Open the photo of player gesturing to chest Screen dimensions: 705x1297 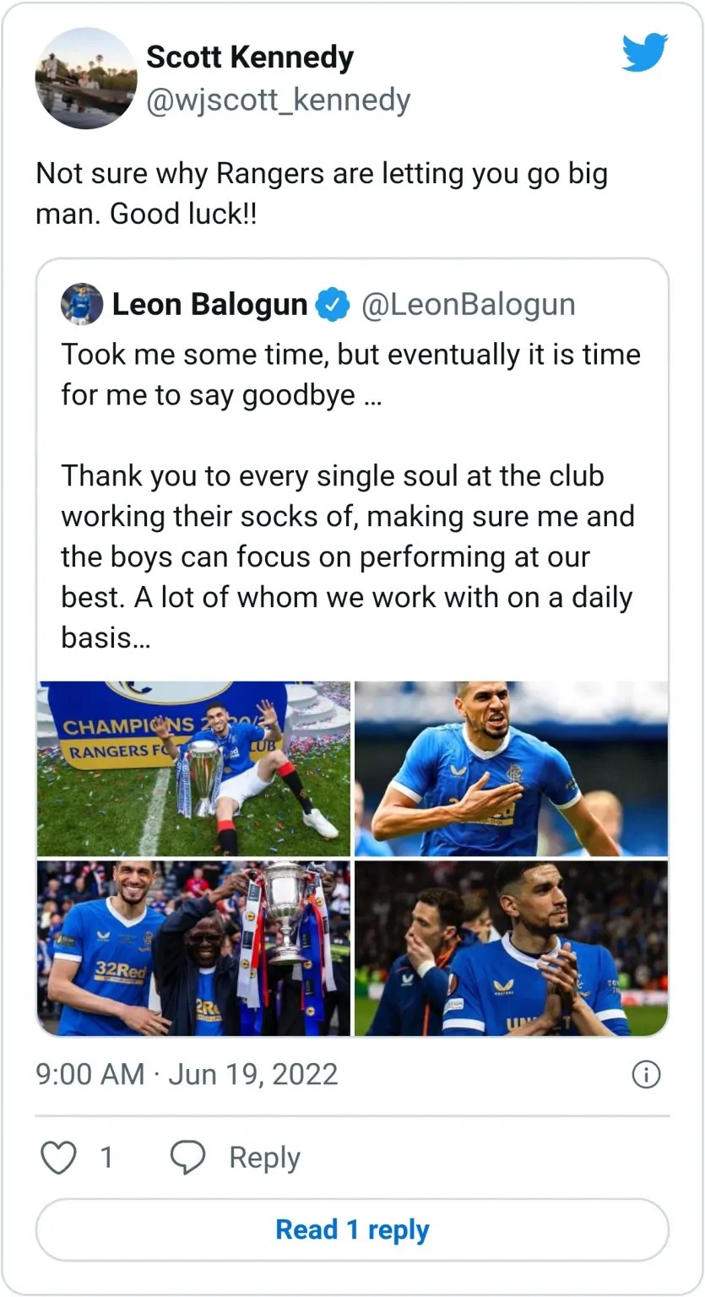click(511, 769)
